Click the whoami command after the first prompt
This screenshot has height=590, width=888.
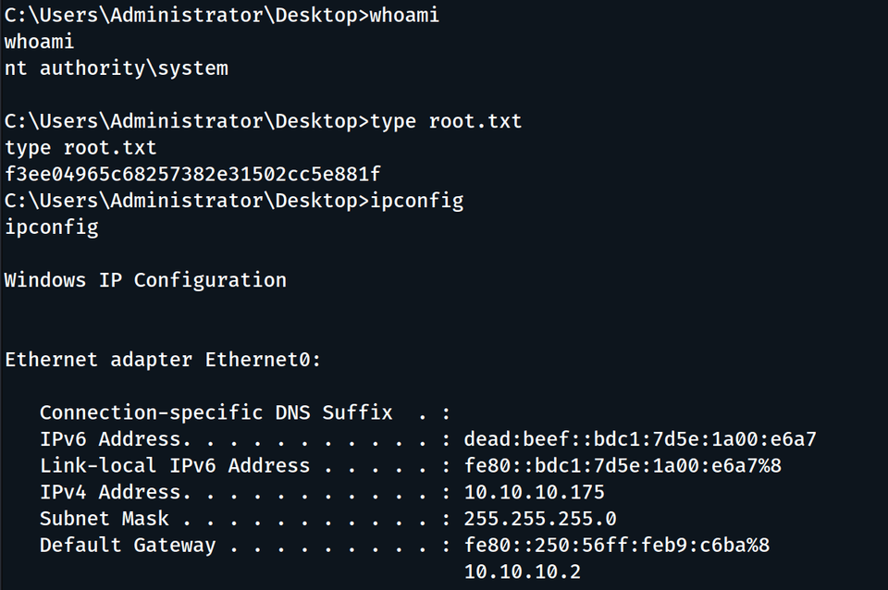(x=404, y=18)
